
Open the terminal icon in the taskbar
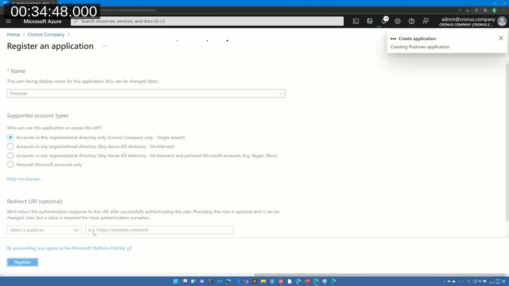pos(210,281)
